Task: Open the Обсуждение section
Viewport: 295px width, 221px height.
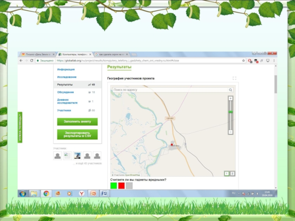Action: (65, 92)
